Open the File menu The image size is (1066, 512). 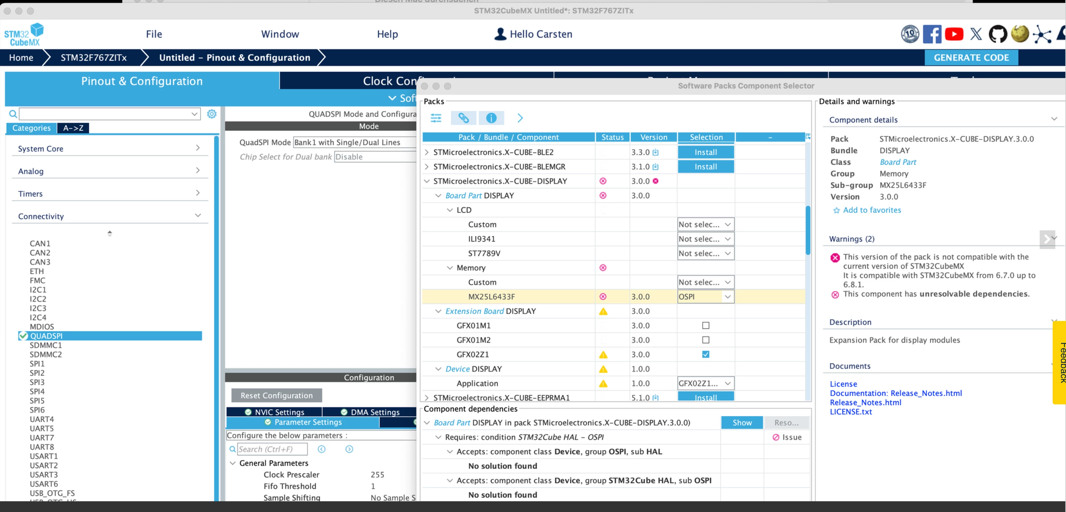click(154, 34)
